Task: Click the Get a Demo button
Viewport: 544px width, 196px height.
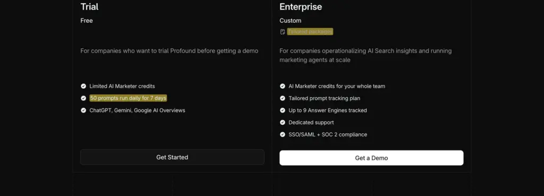Action: [x=371, y=158]
